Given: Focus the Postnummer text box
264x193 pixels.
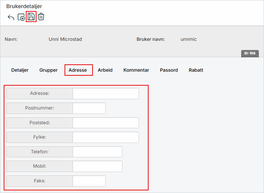Looking at the screenshot, I should click(x=89, y=108).
